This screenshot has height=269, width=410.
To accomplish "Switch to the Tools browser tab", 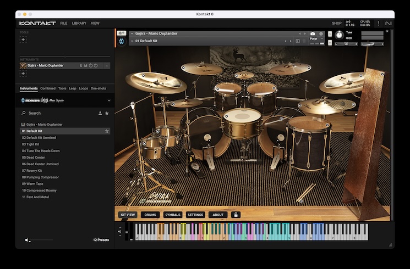I will 62,88.
